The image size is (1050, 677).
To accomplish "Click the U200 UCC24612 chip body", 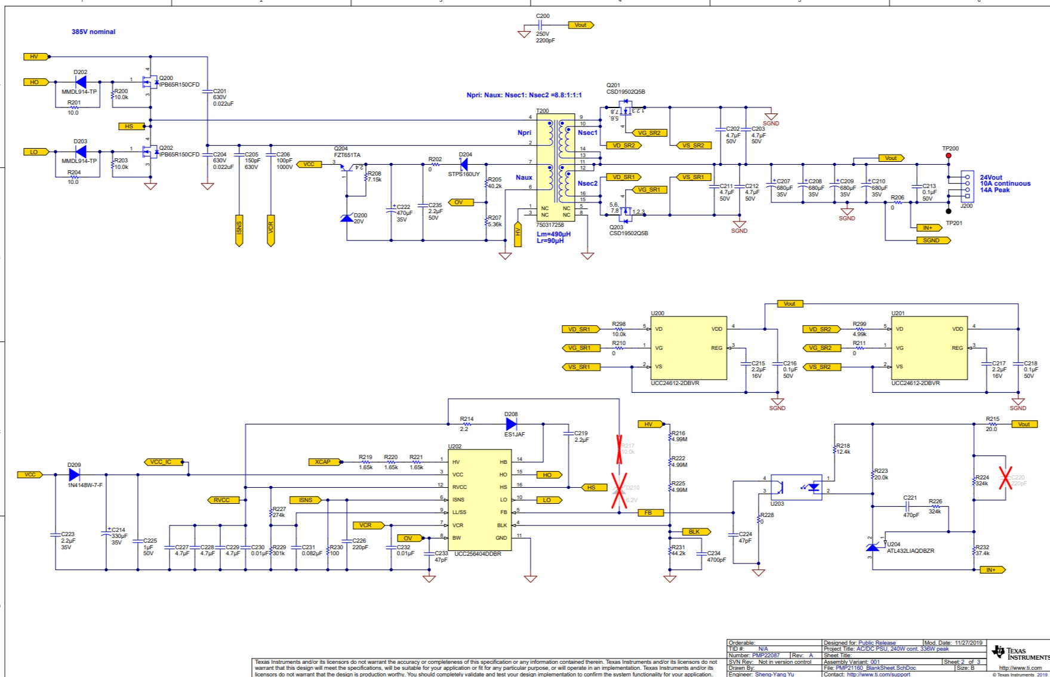I will 688,348.
